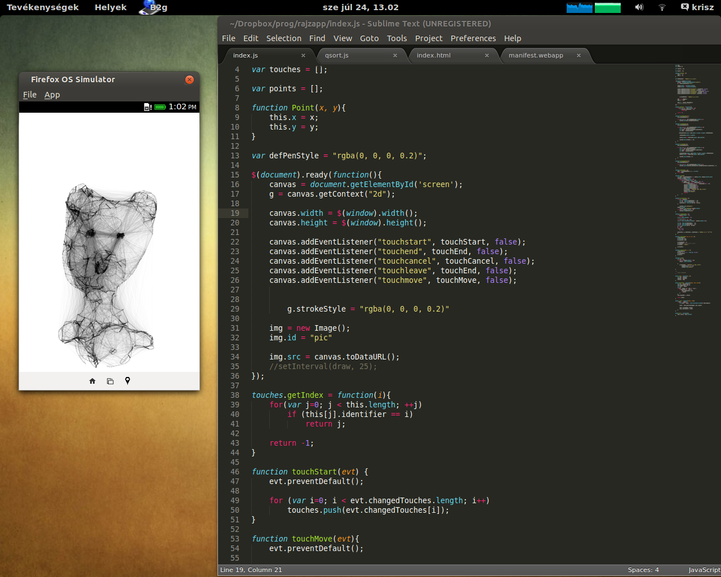Open the krisz user menu
Viewport: 721px width, 577px height.
tap(697, 7)
